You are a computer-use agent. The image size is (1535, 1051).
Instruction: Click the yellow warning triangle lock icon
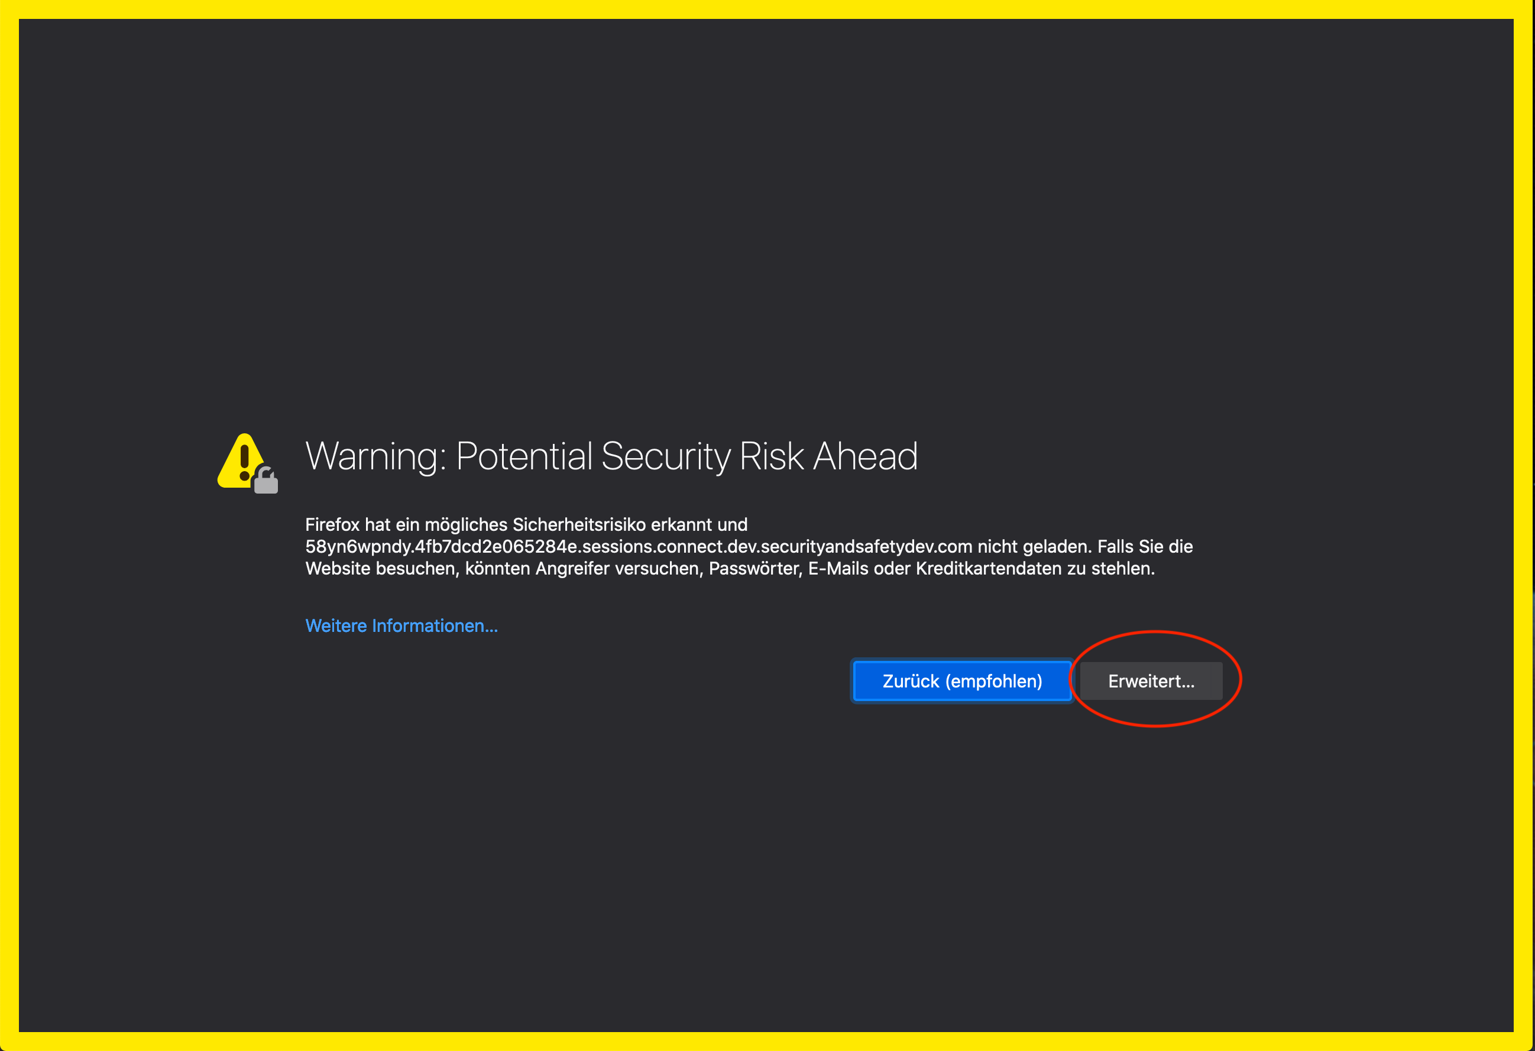pyautogui.click(x=248, y=463)
